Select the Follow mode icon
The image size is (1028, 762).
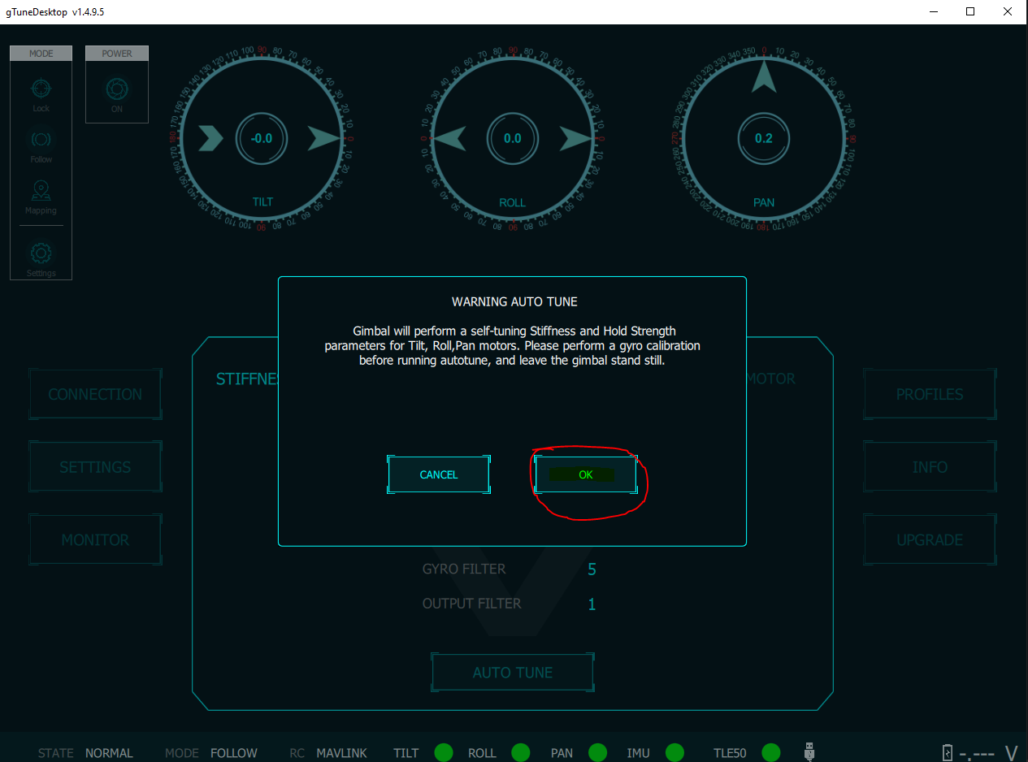coord(41,140)
